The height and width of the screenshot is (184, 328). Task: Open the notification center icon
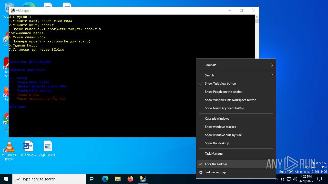(x=320, y=179)
